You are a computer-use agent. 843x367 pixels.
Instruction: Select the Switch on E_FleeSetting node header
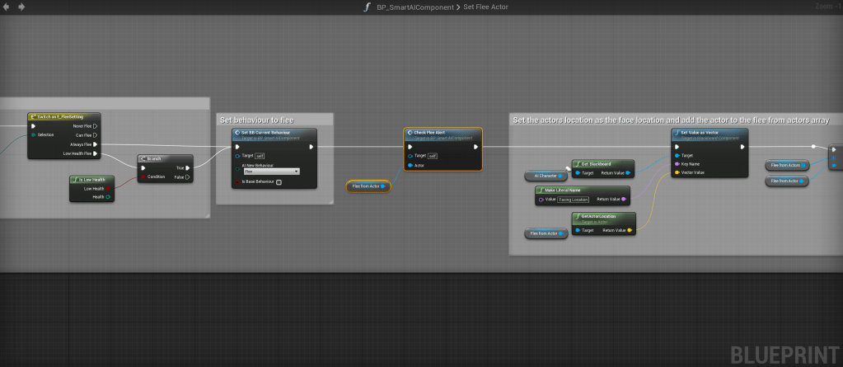[x=62, y=117]
